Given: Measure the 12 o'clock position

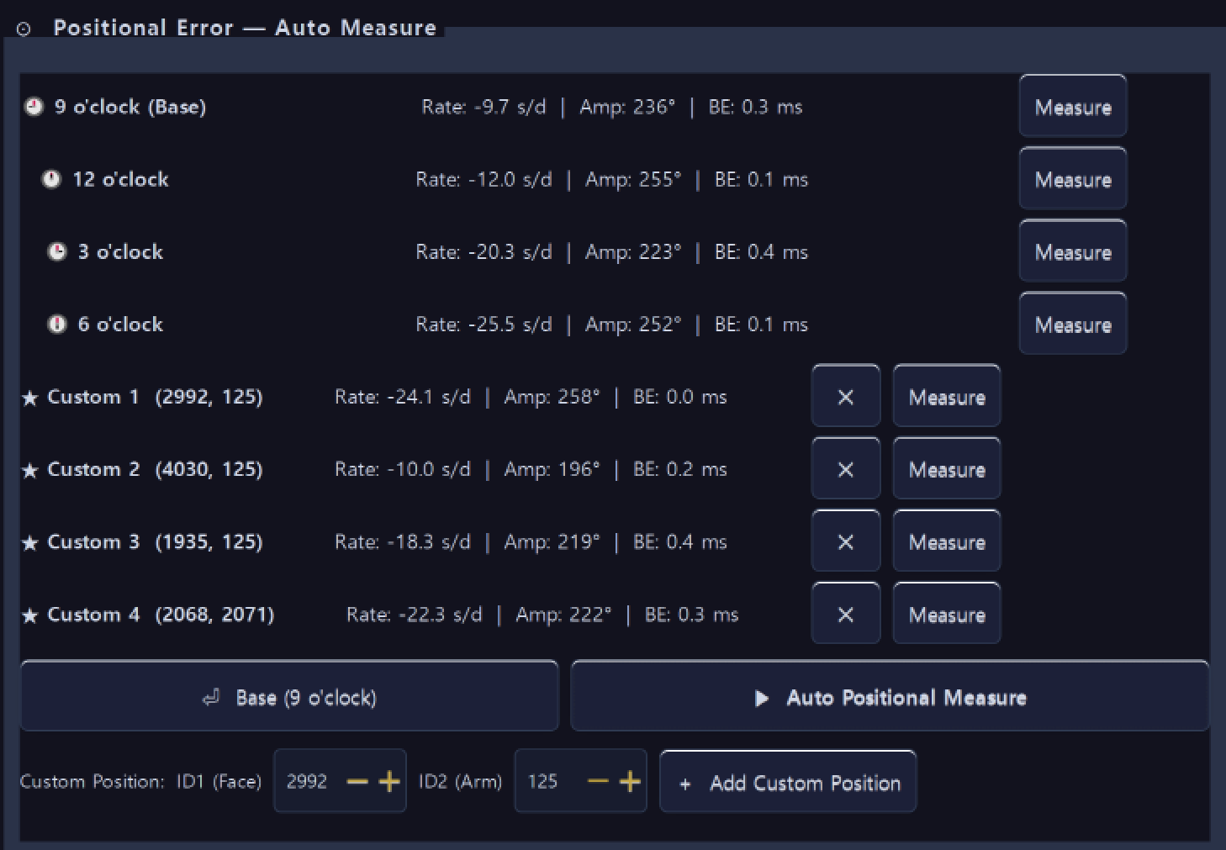Looking at the screenshot, I should point(1072,179).
